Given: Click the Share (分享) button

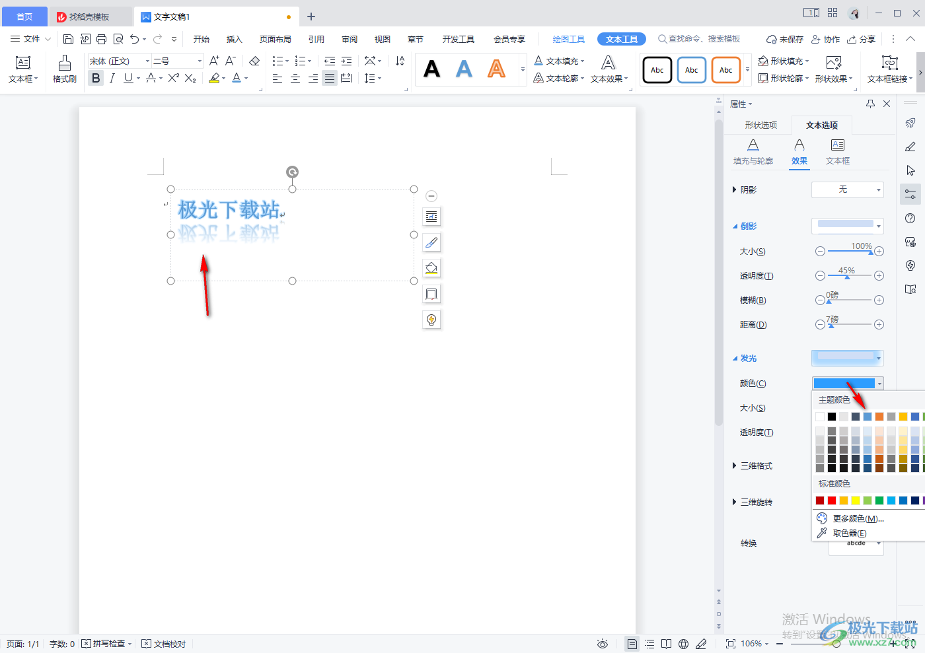Looking at the screenshot, I should tap(862, 39).
